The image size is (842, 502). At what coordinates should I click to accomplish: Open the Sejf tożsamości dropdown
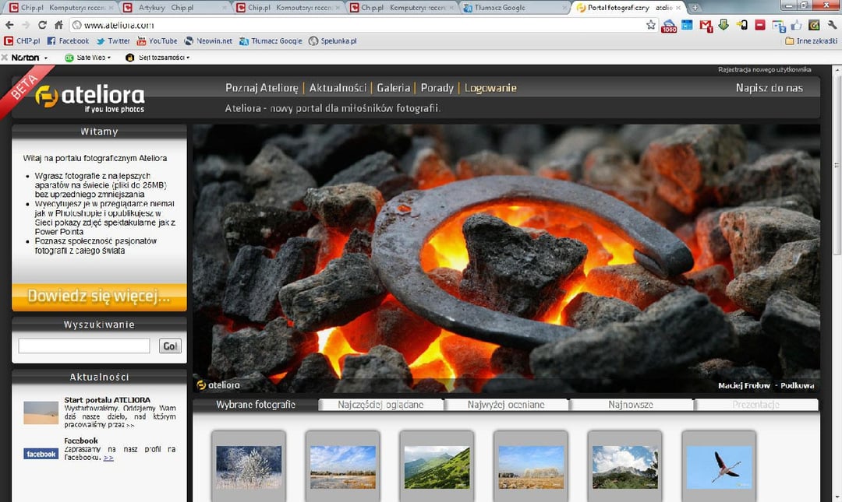(187, 58)
